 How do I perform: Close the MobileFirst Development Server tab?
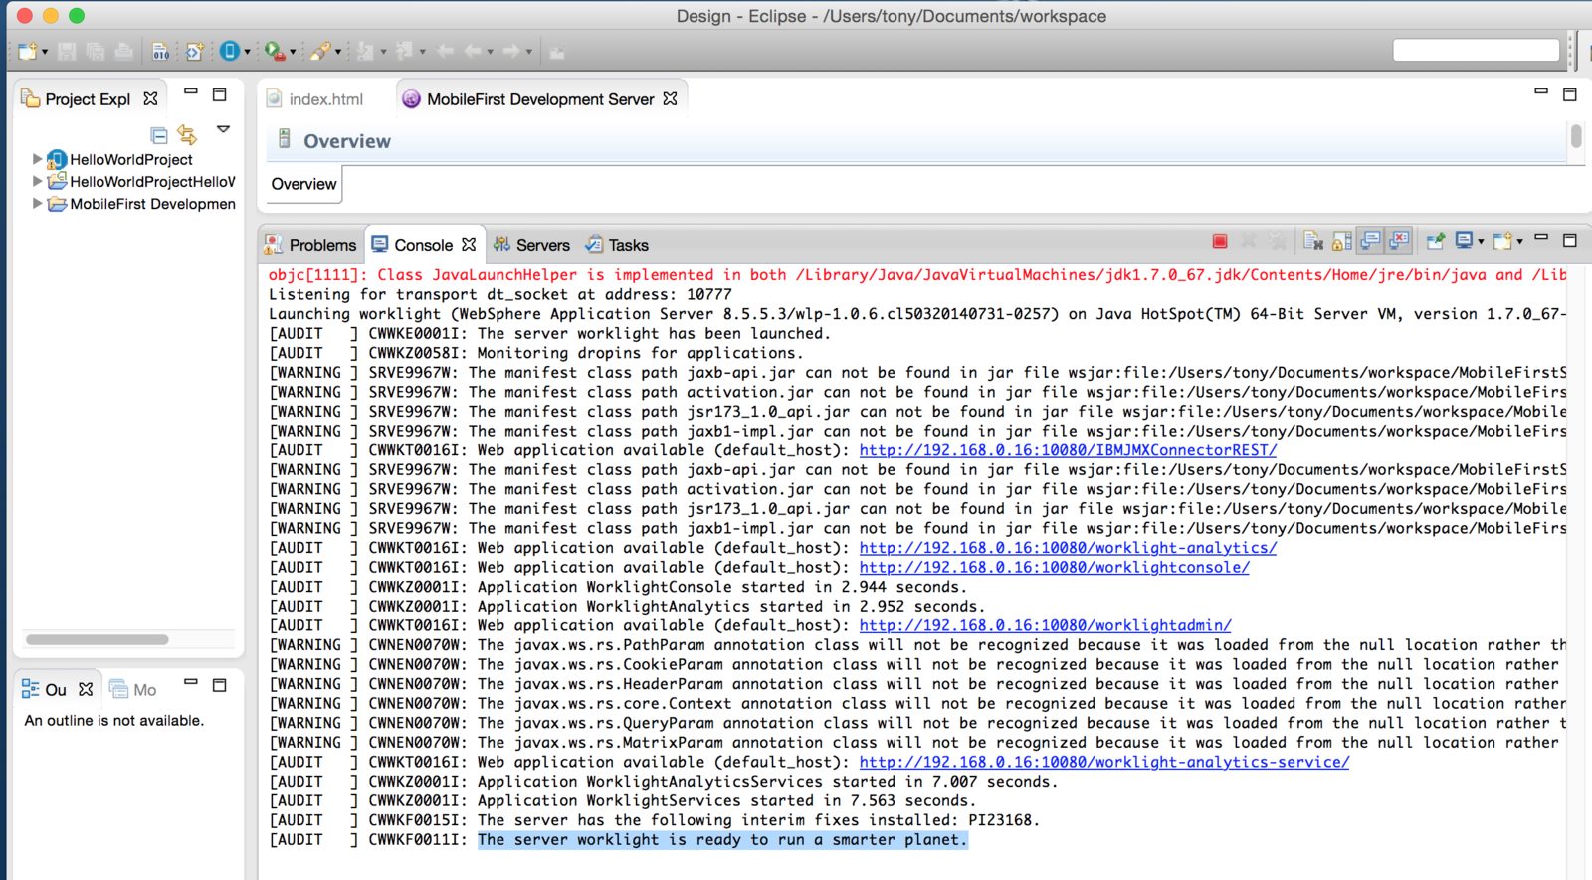coord(671,98)
